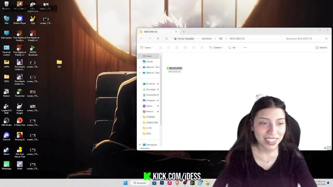Open the Ordenar dropdown

216,48
